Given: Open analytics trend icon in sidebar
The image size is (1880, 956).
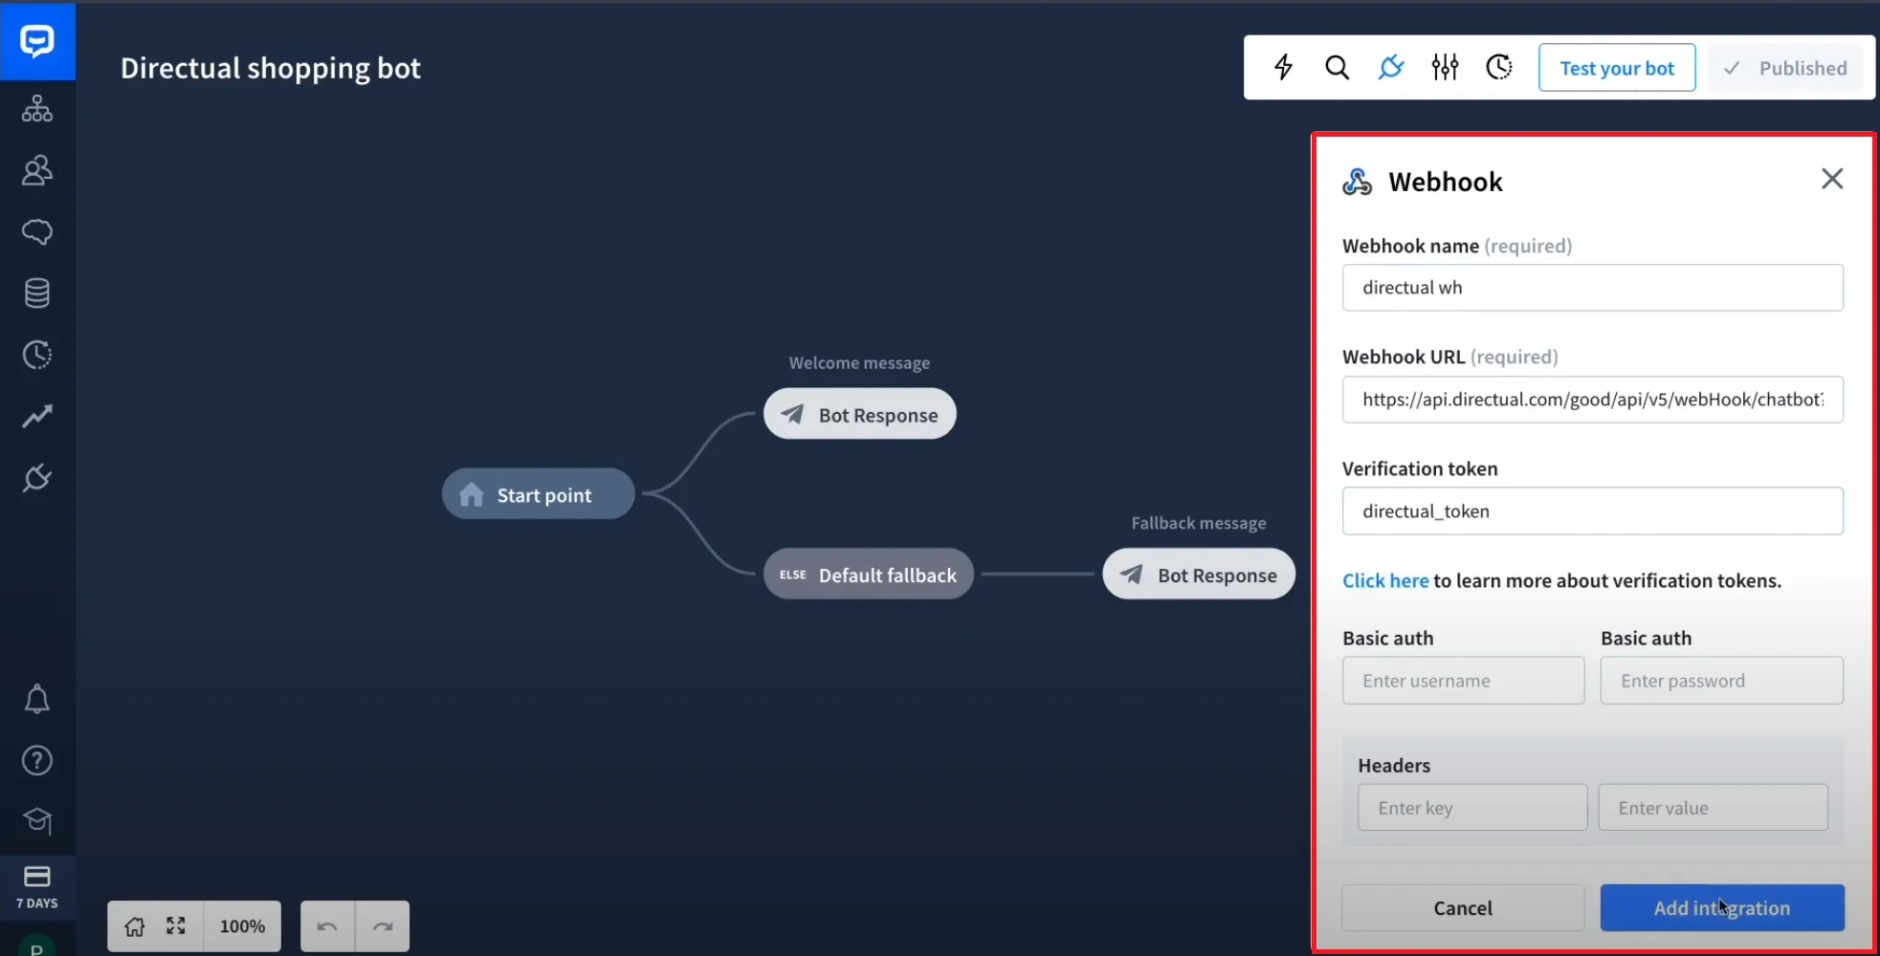Looking at the screenshot, I should (x=37, y=416).
